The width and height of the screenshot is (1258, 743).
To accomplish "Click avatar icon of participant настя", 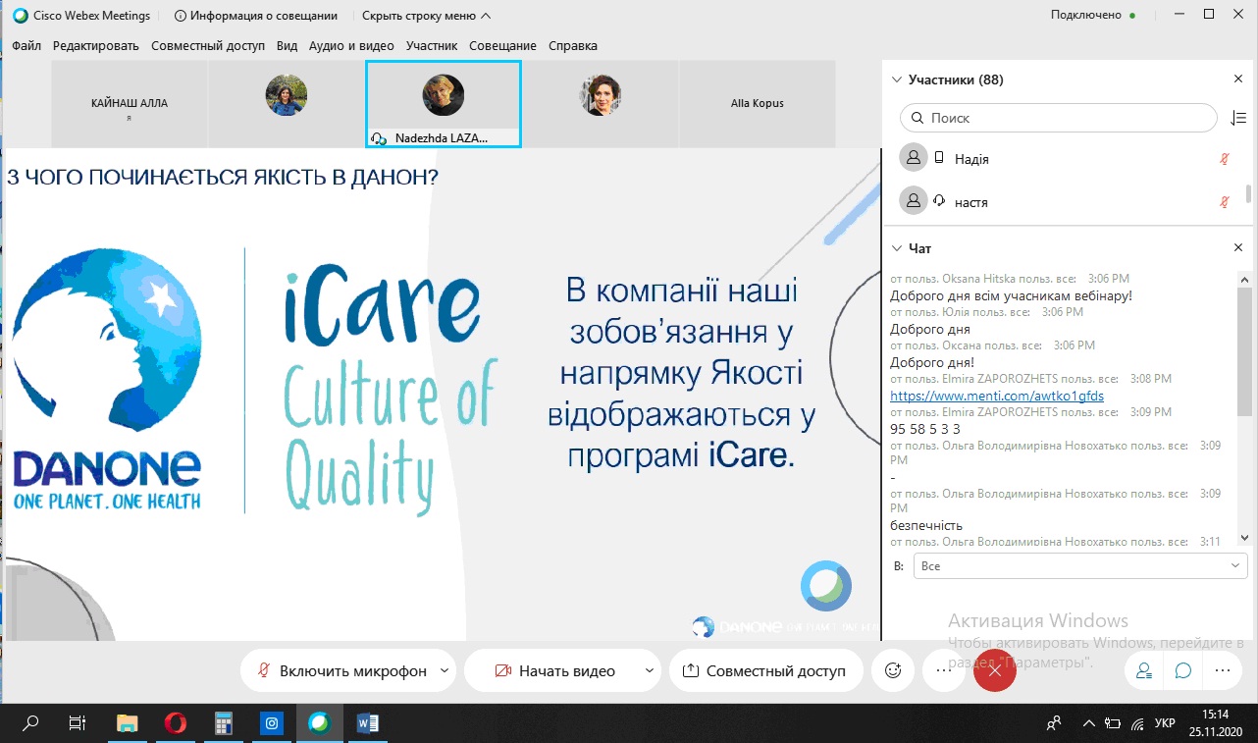I will point(914,201).
